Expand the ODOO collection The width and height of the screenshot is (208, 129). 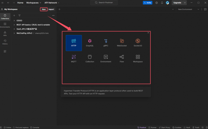(x=14, y=21)
